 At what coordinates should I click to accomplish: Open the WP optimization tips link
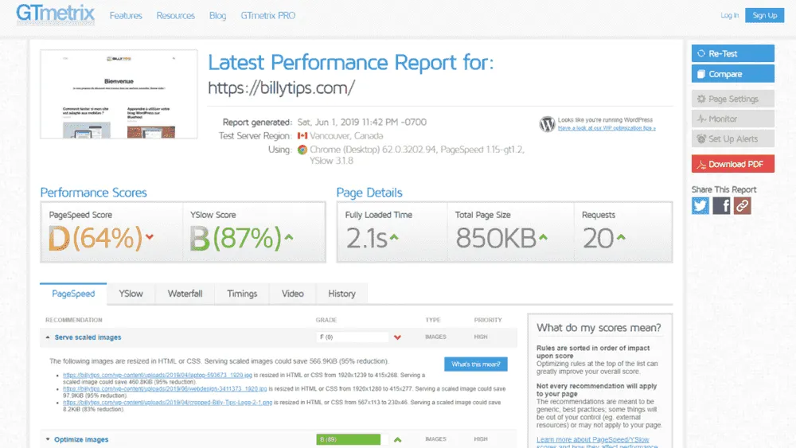(607, 128)
